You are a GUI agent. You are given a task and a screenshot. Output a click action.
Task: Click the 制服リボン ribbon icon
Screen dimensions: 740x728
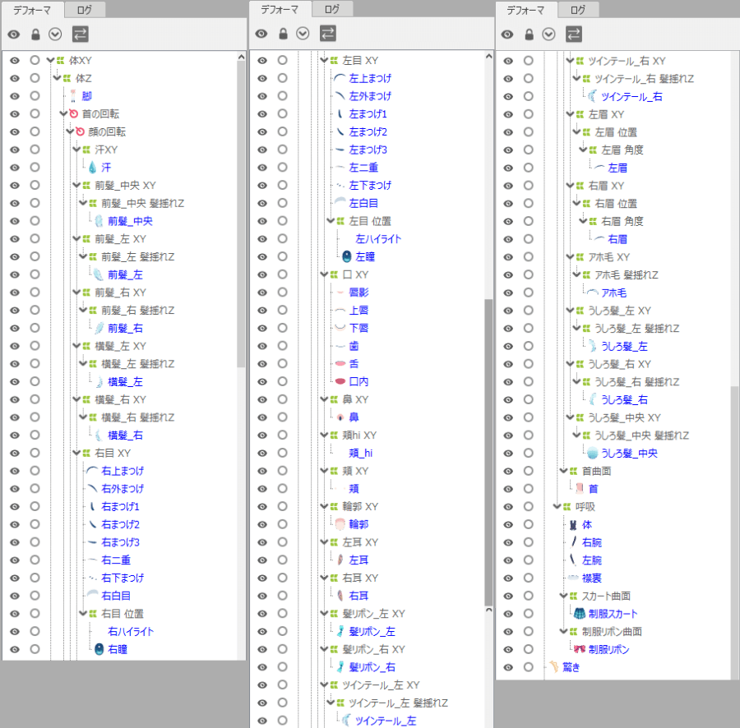tap(580, 649)
